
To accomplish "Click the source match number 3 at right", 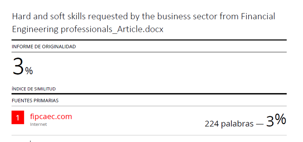I will tap(270, 121).
